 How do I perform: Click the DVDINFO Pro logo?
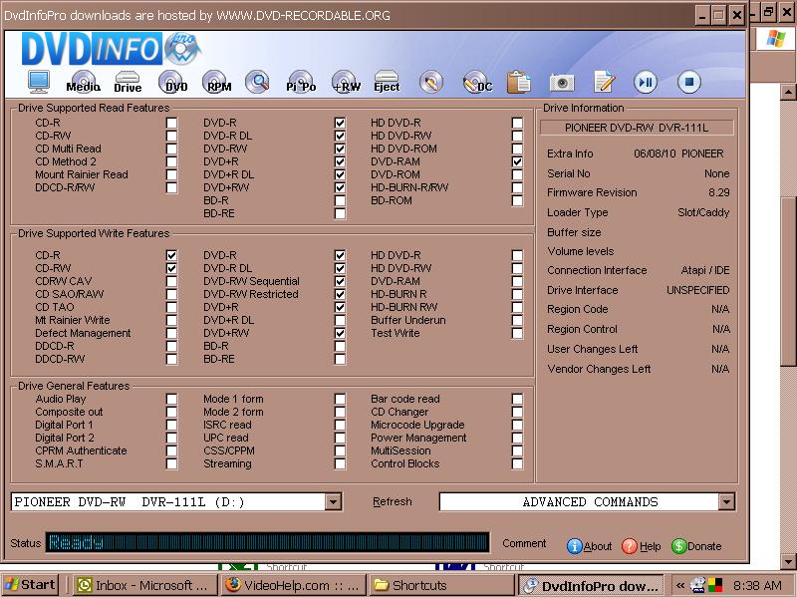pyautogui.click(x=111, y=49)
